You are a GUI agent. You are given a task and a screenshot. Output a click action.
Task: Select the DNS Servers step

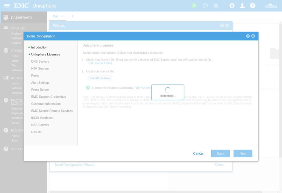[40, 61]
